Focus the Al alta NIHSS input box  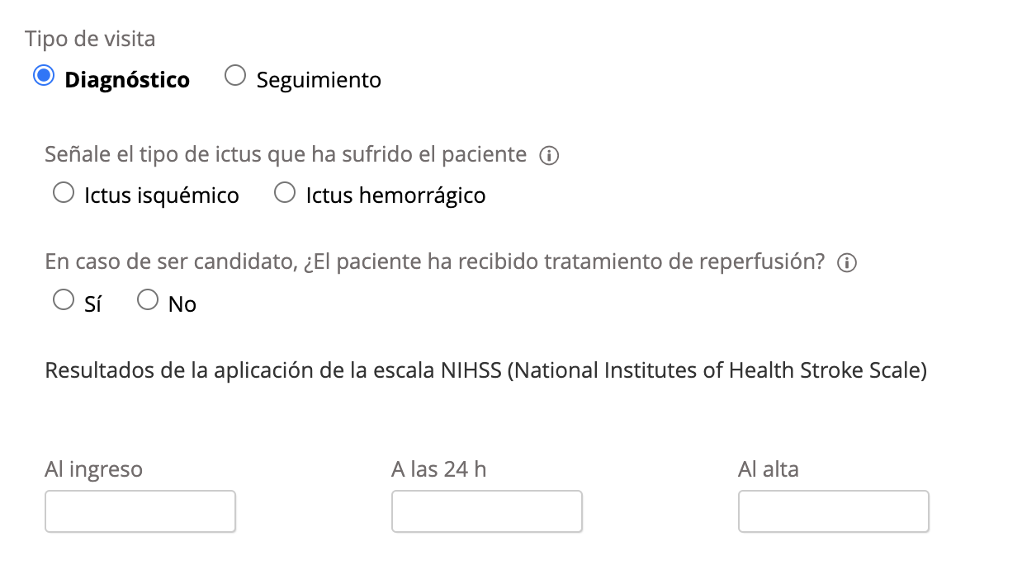coord(834,511)
